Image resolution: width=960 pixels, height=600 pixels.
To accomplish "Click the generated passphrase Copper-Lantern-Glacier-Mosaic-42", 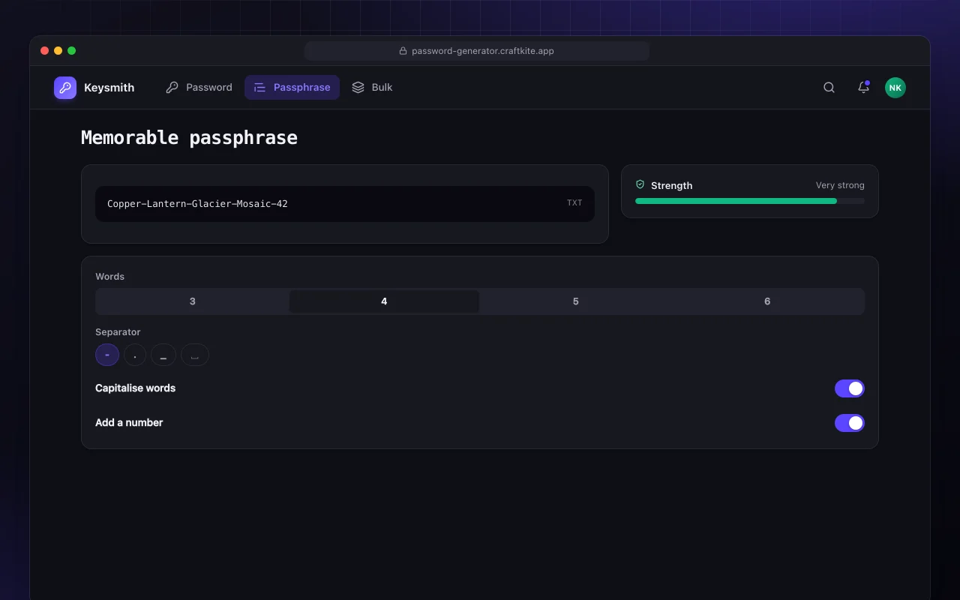I will (197, 204).
